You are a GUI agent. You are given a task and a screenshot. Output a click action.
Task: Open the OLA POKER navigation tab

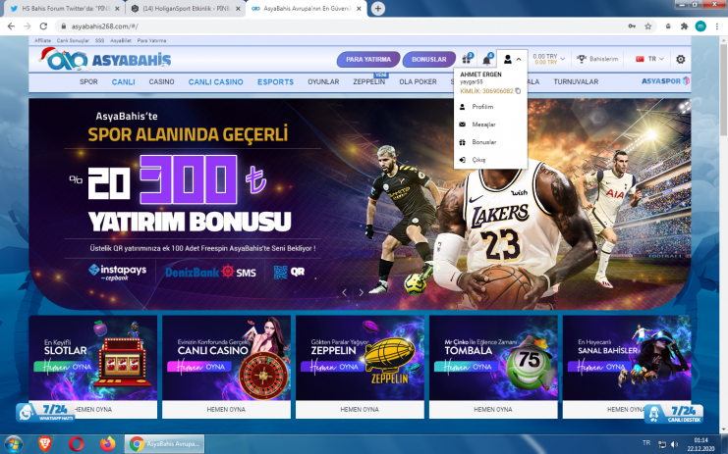[418, 81]
